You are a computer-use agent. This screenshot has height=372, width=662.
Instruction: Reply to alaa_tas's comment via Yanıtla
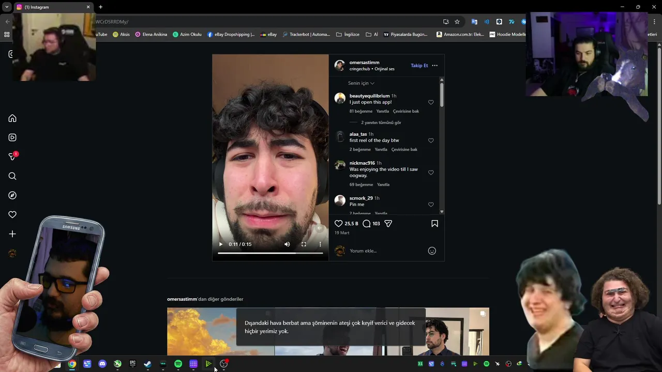381,149
